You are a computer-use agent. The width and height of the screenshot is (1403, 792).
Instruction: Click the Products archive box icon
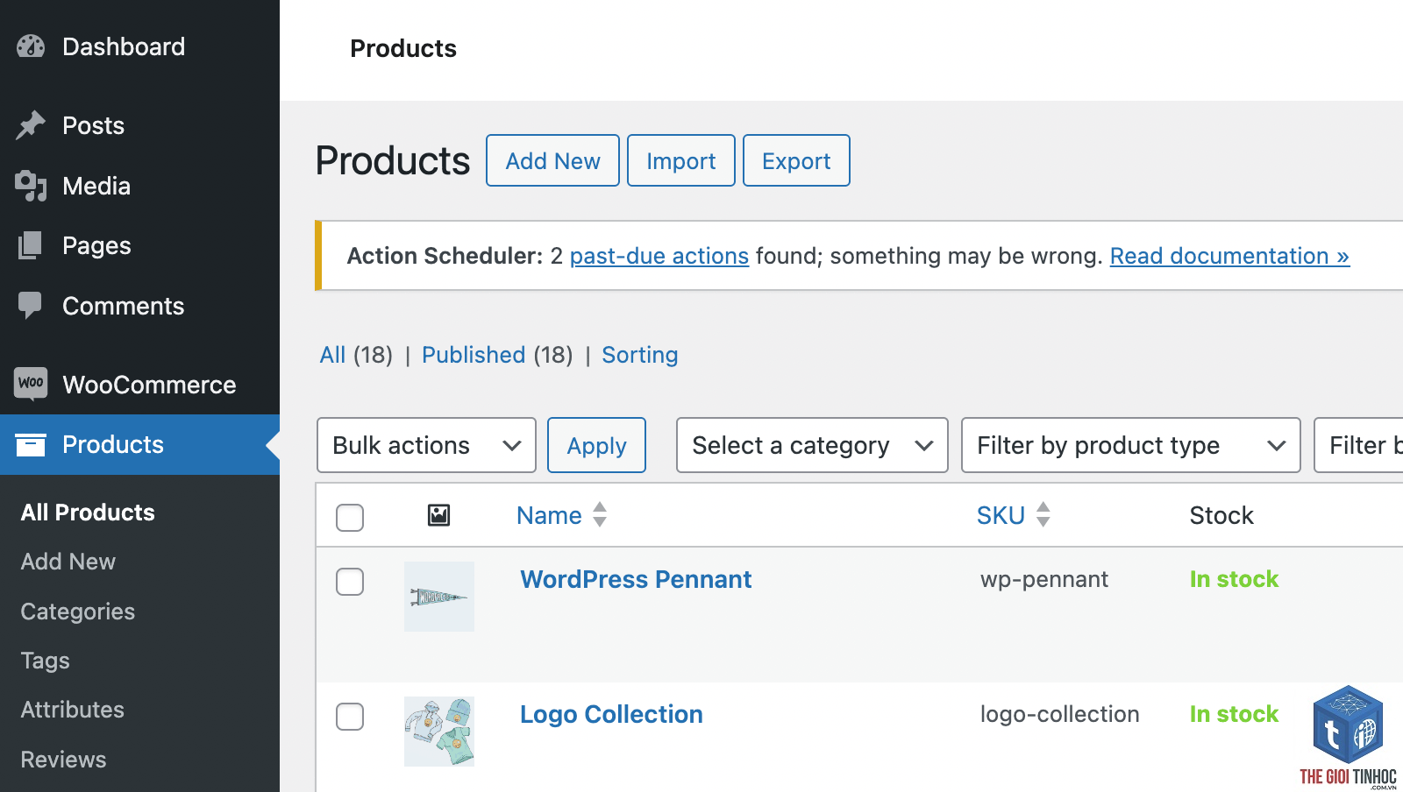pyautogui.click(x=31, y=444)
